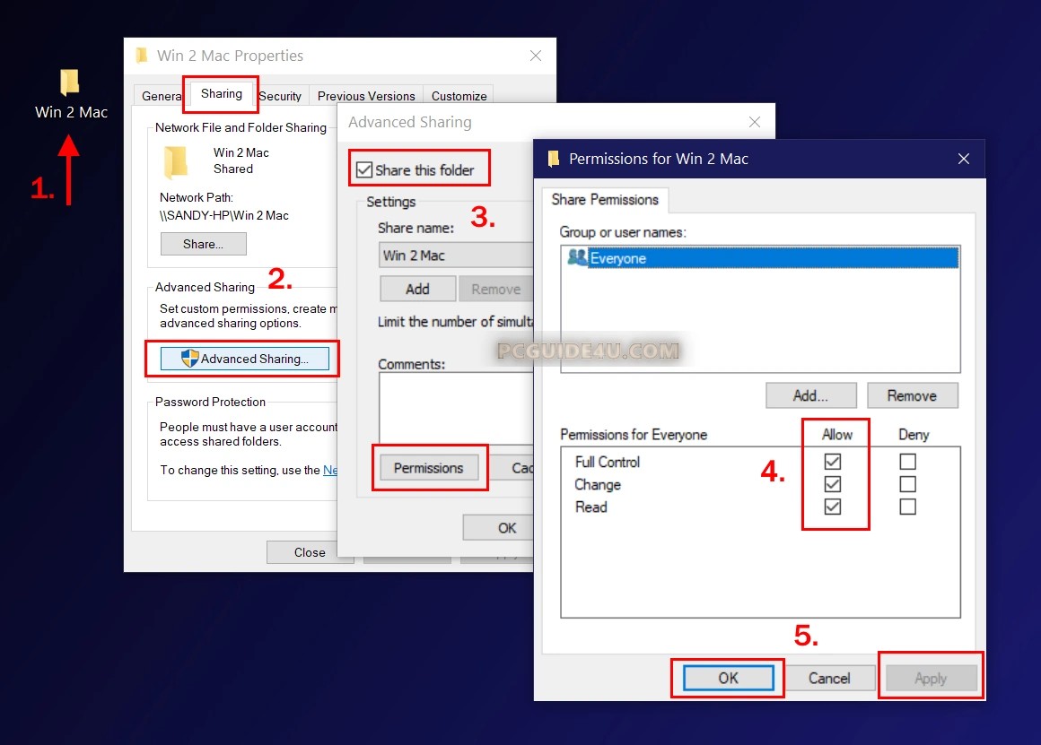Screen dimensions: 1041x745
Task: Check Deny for Full Control
Action: (x=908, y=462)
